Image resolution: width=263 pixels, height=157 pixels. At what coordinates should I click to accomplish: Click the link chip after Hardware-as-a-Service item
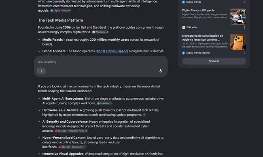coord(144,115)
